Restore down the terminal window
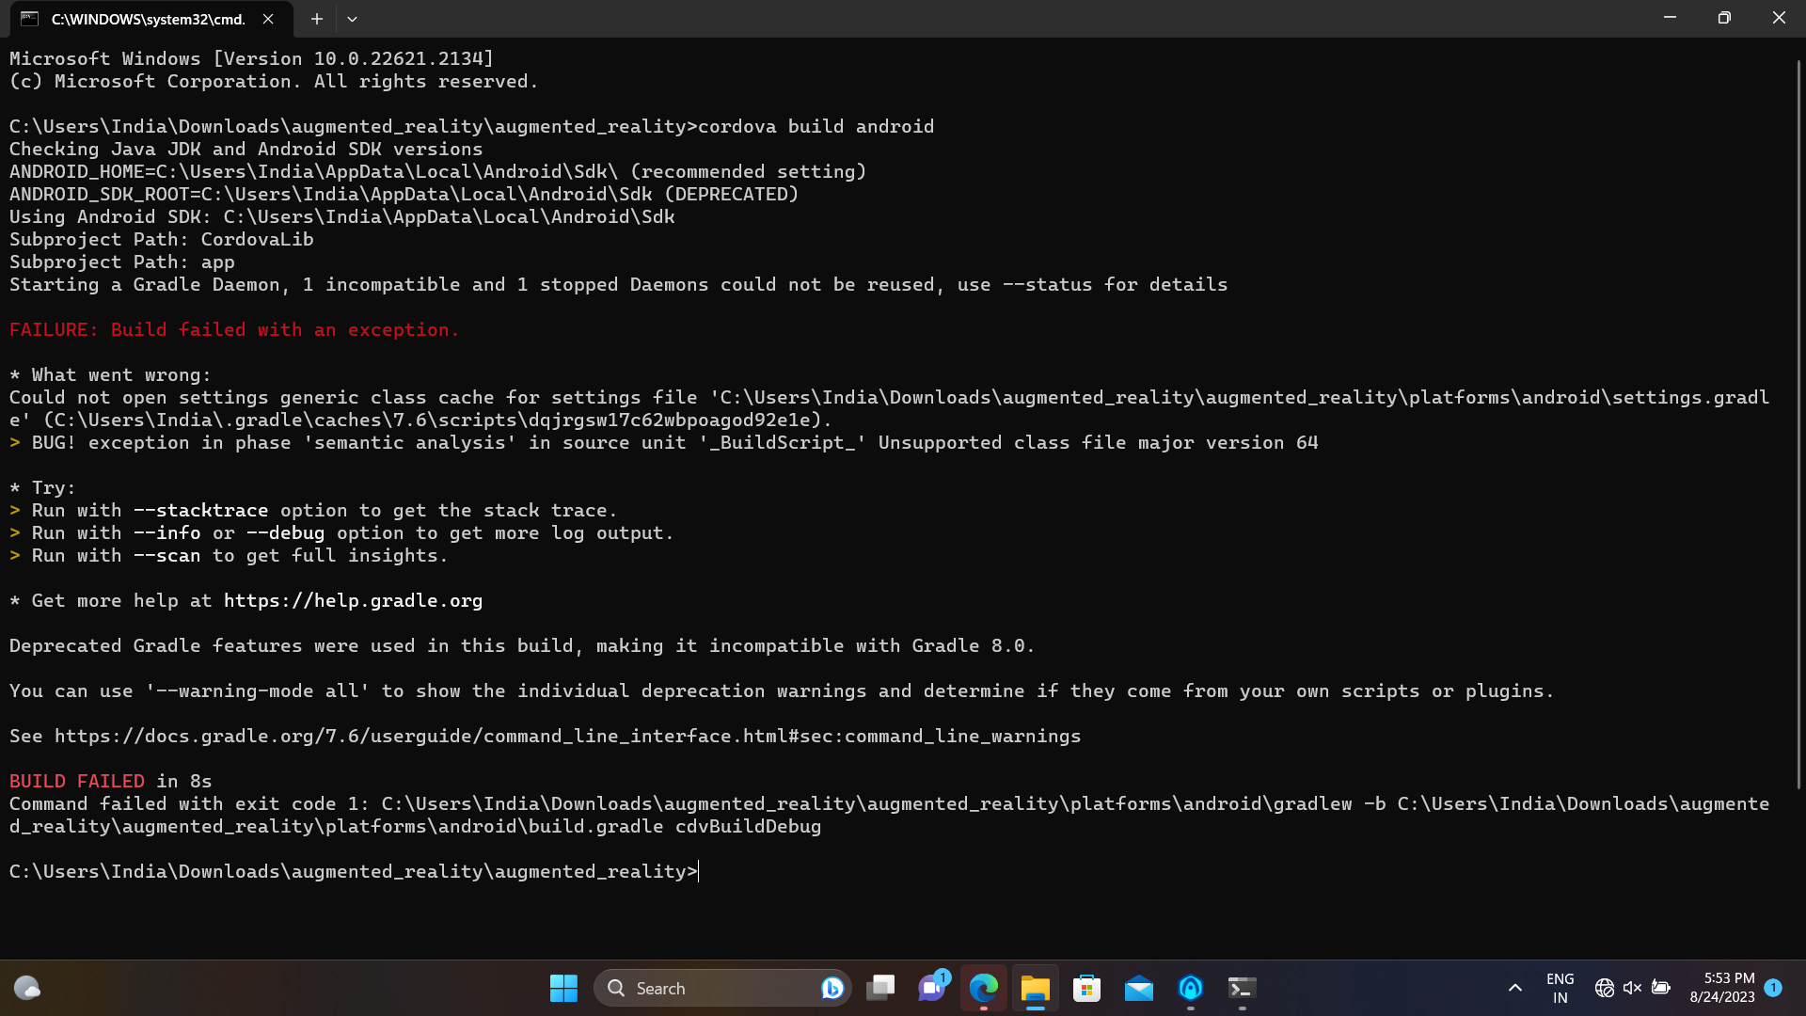 (x=1724, y=18)
